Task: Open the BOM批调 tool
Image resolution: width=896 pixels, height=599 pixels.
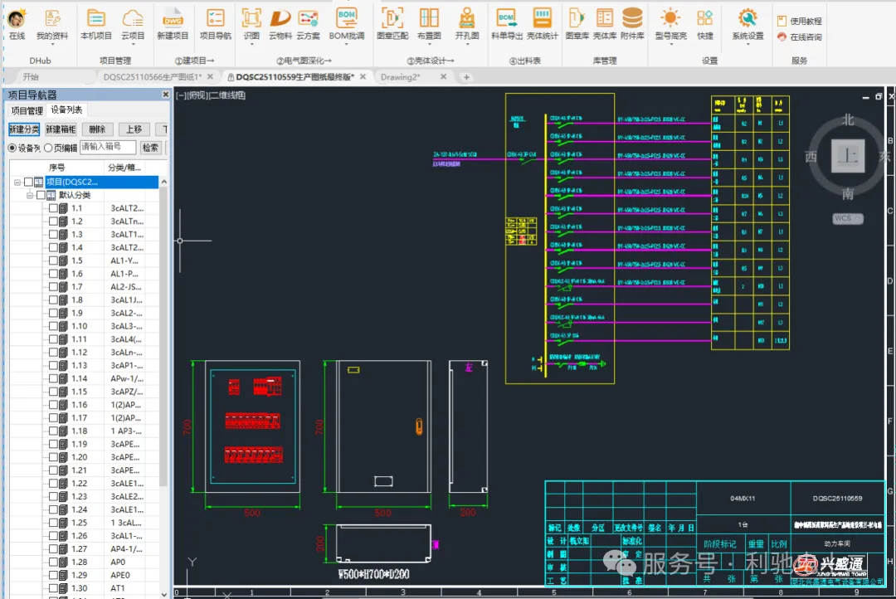Action: coord(346,20)
